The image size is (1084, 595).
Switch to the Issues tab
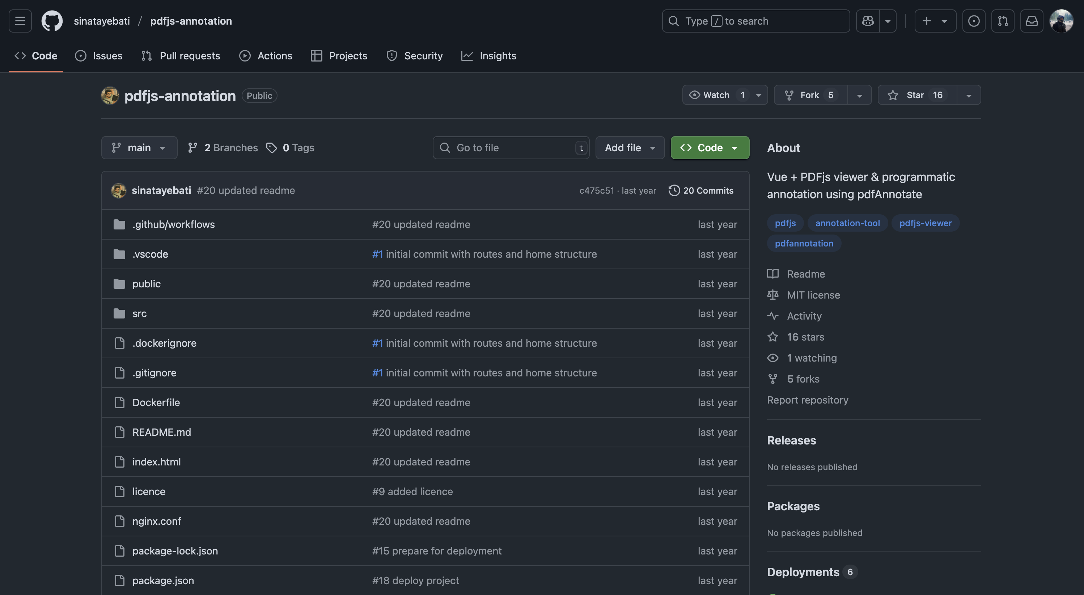pos(99,55)
